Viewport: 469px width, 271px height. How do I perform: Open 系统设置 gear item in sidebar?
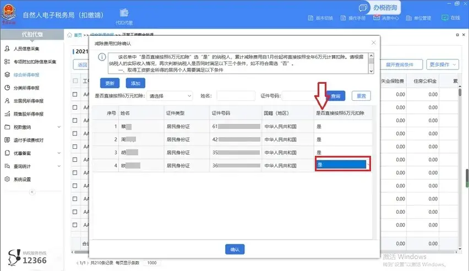tap(22, 180)
